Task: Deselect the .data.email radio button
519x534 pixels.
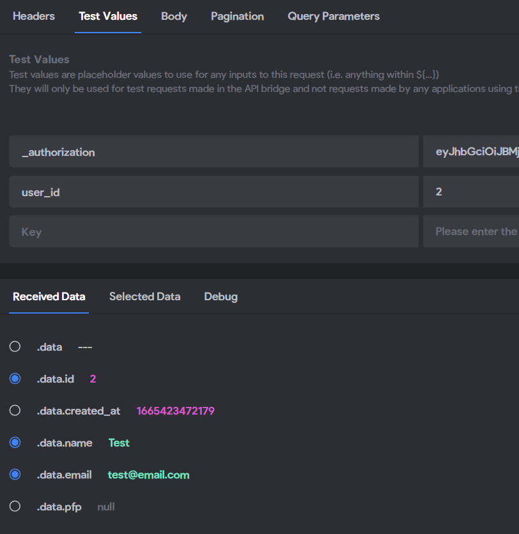Action: [x=15, y=475]
